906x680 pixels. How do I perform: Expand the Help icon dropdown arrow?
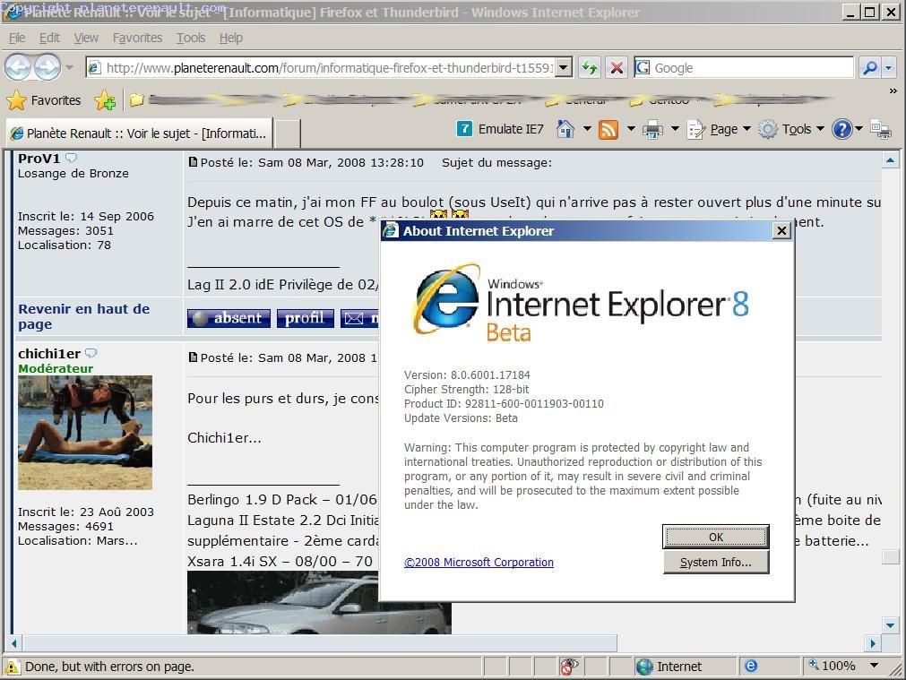[859, 129]
